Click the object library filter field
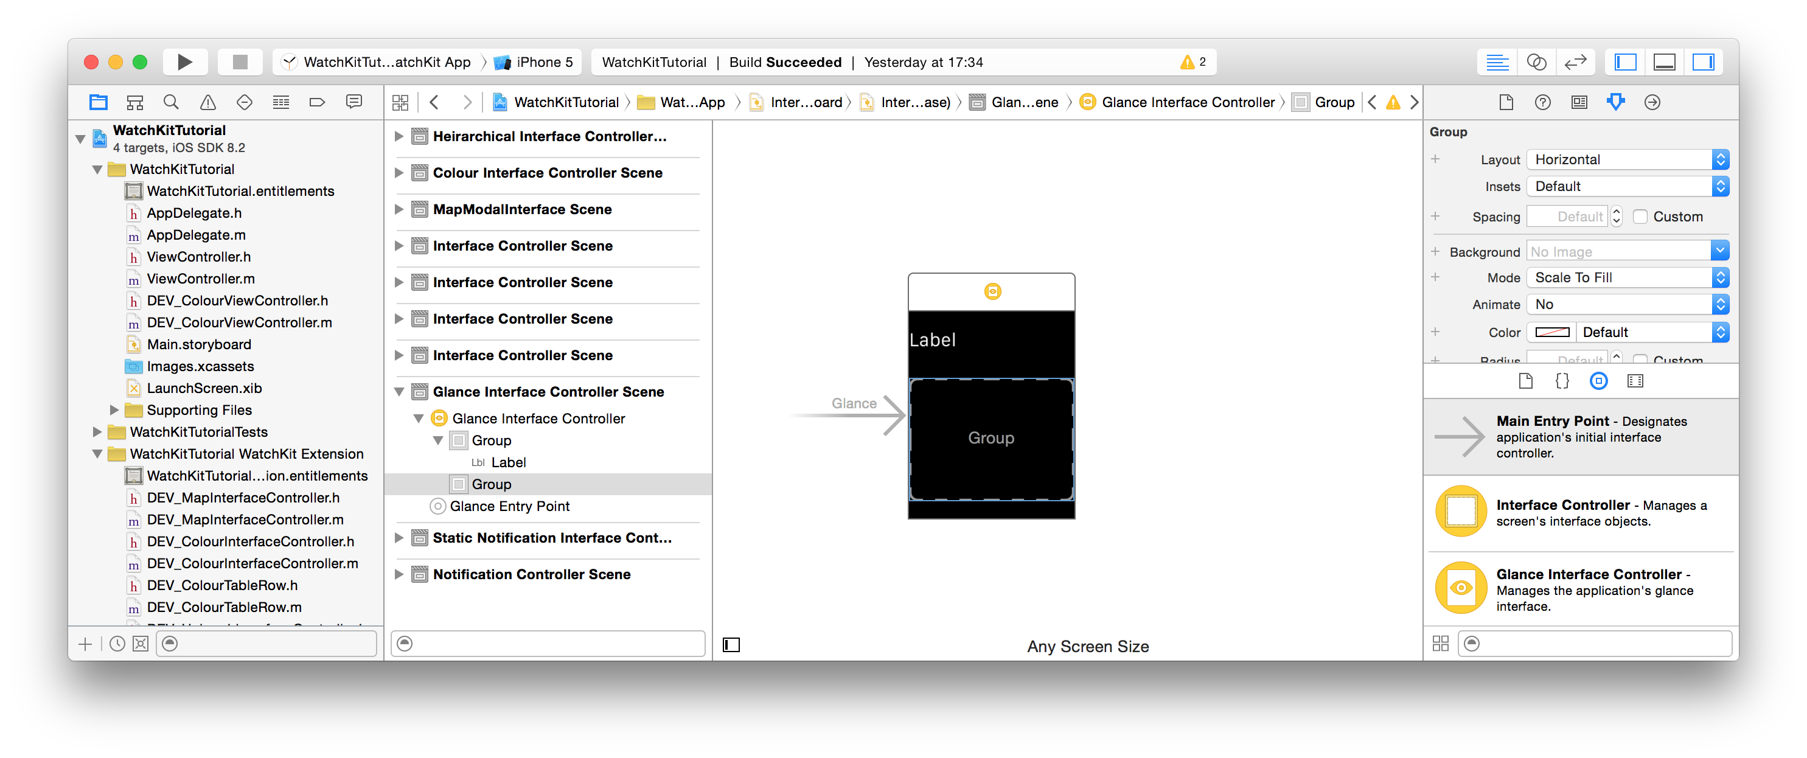Viewport: 1807px width, 758px height. click(x=1600, y=643)
